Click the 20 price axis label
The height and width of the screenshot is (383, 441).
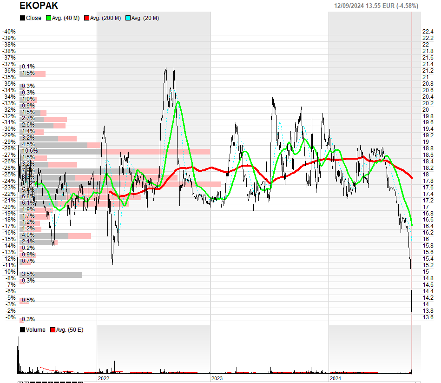coord(426,109)
